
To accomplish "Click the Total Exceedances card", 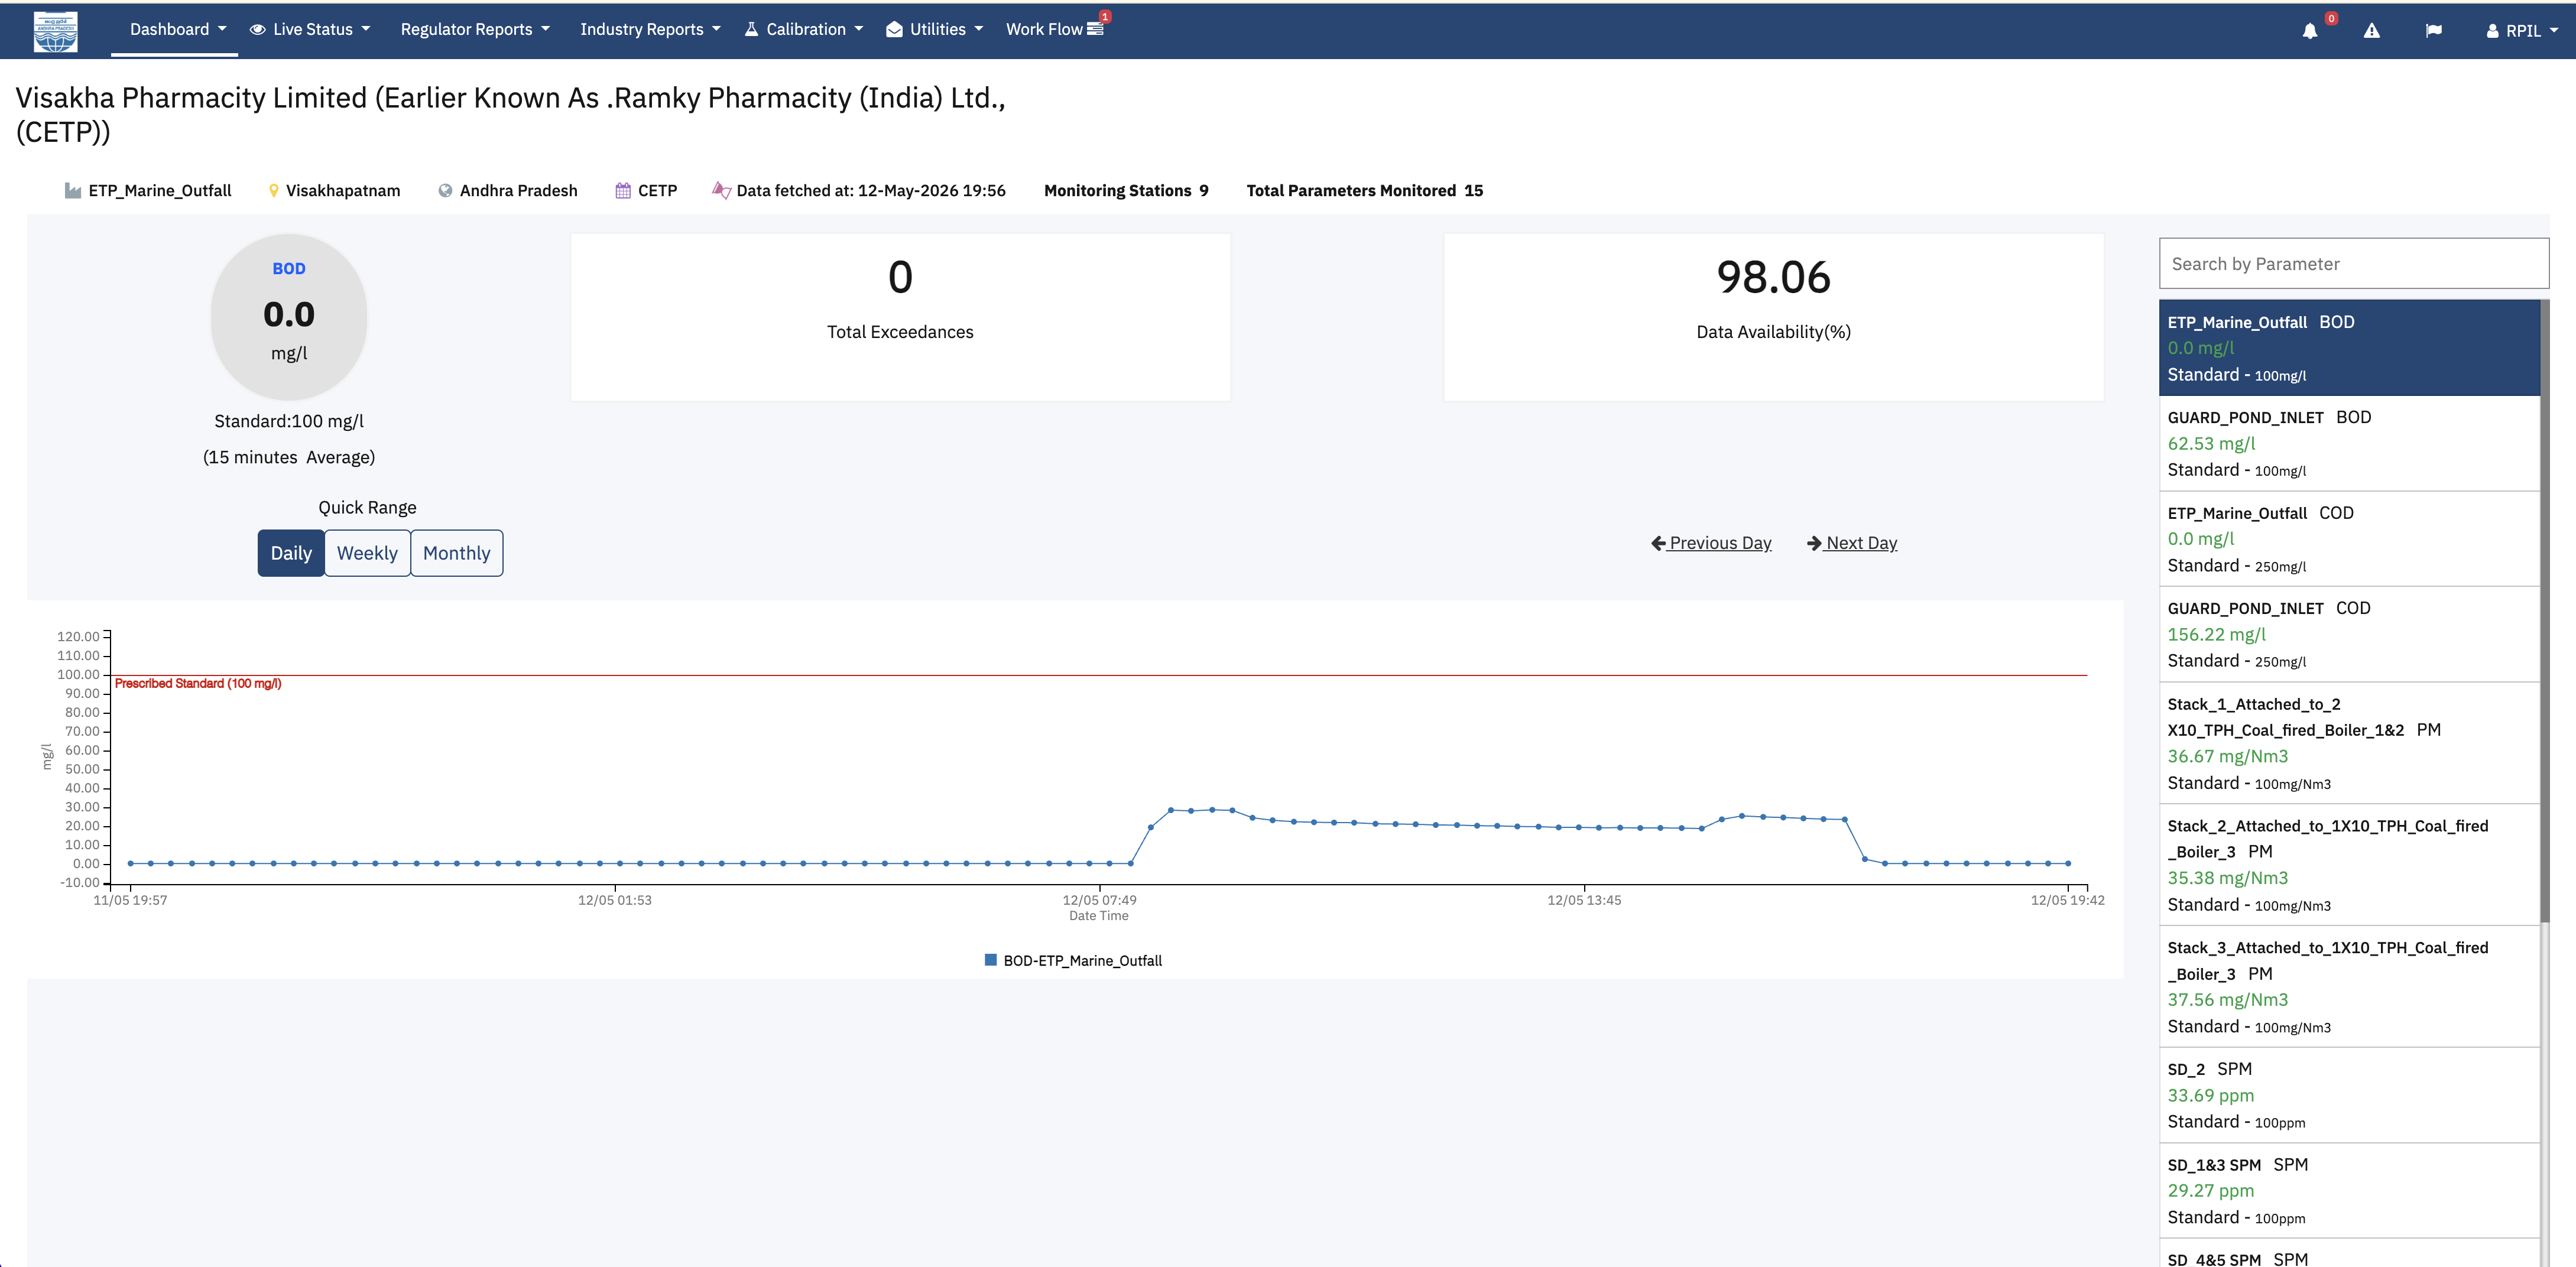I will pos(900,317).
